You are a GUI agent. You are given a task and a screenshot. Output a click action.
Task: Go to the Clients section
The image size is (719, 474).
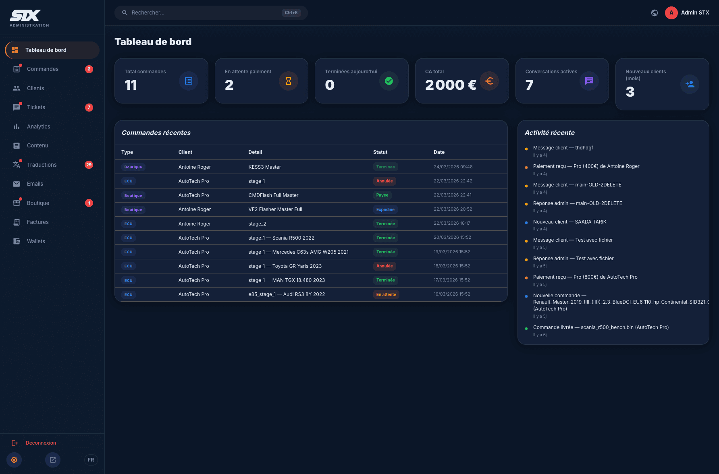click(x=52, y=88)
